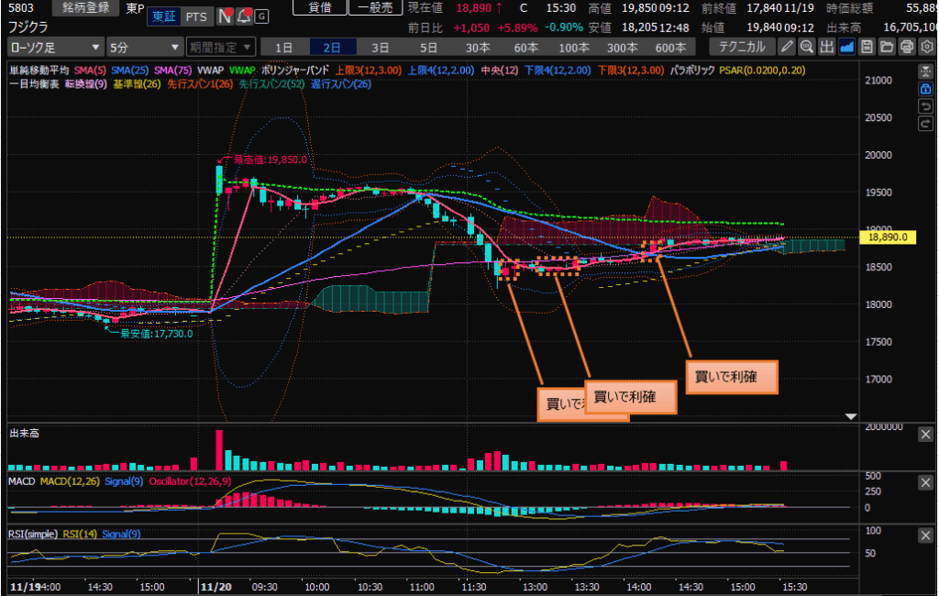Switch to the 100本 range tab
Screen dimensions: 939x596
tap(573, 47)
